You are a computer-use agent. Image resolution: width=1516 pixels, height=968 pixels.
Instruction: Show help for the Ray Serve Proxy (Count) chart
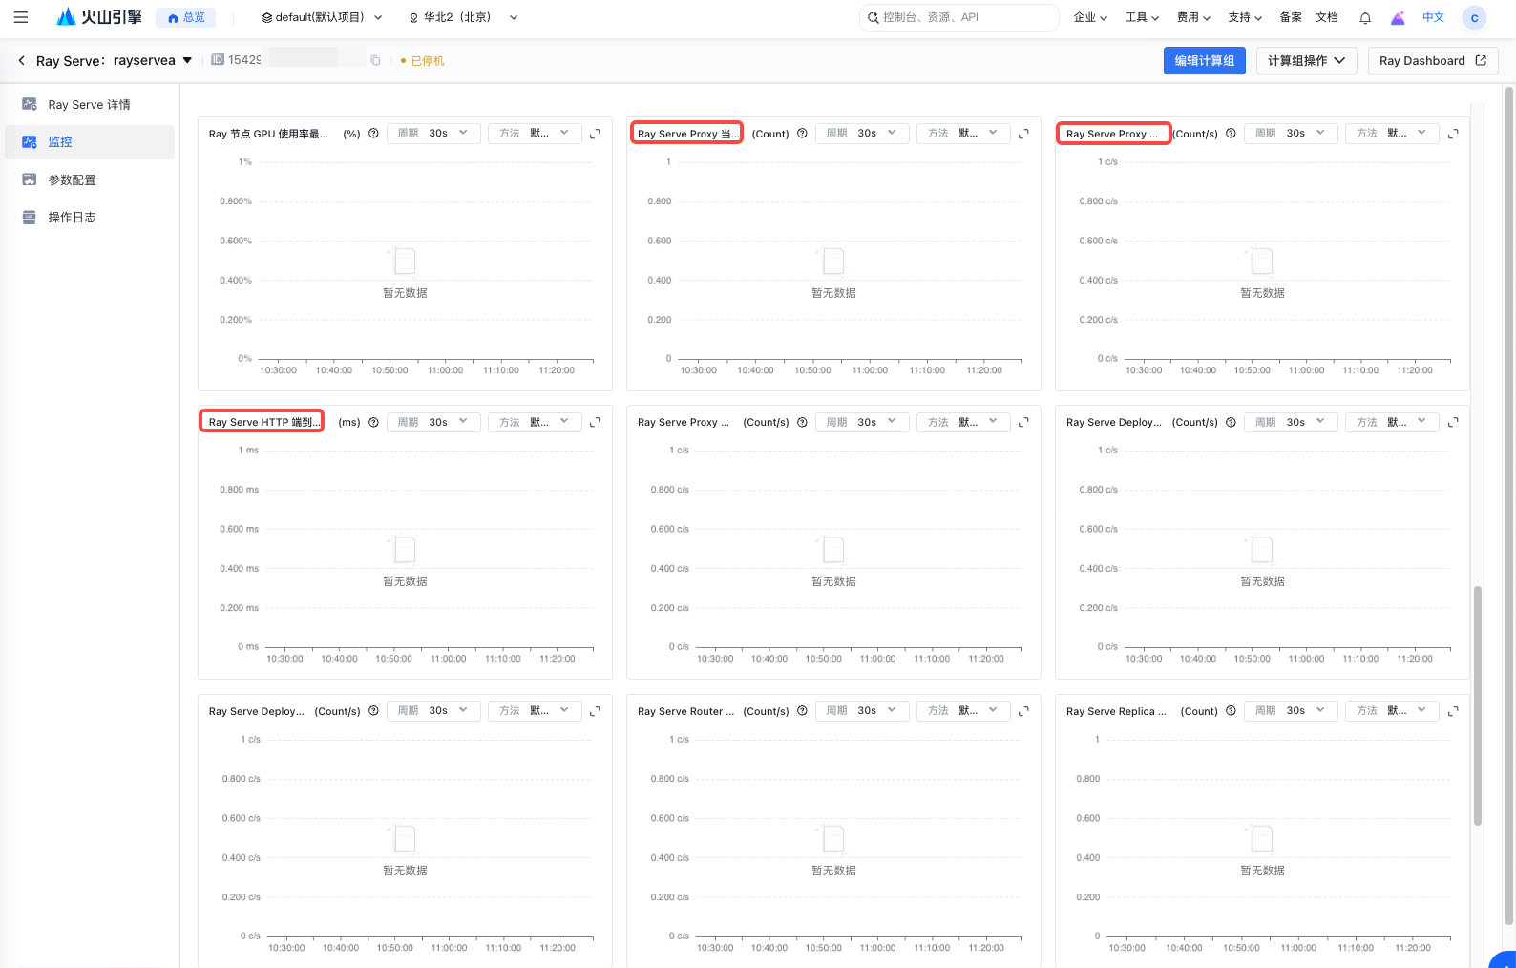click(x=802, y=134)
